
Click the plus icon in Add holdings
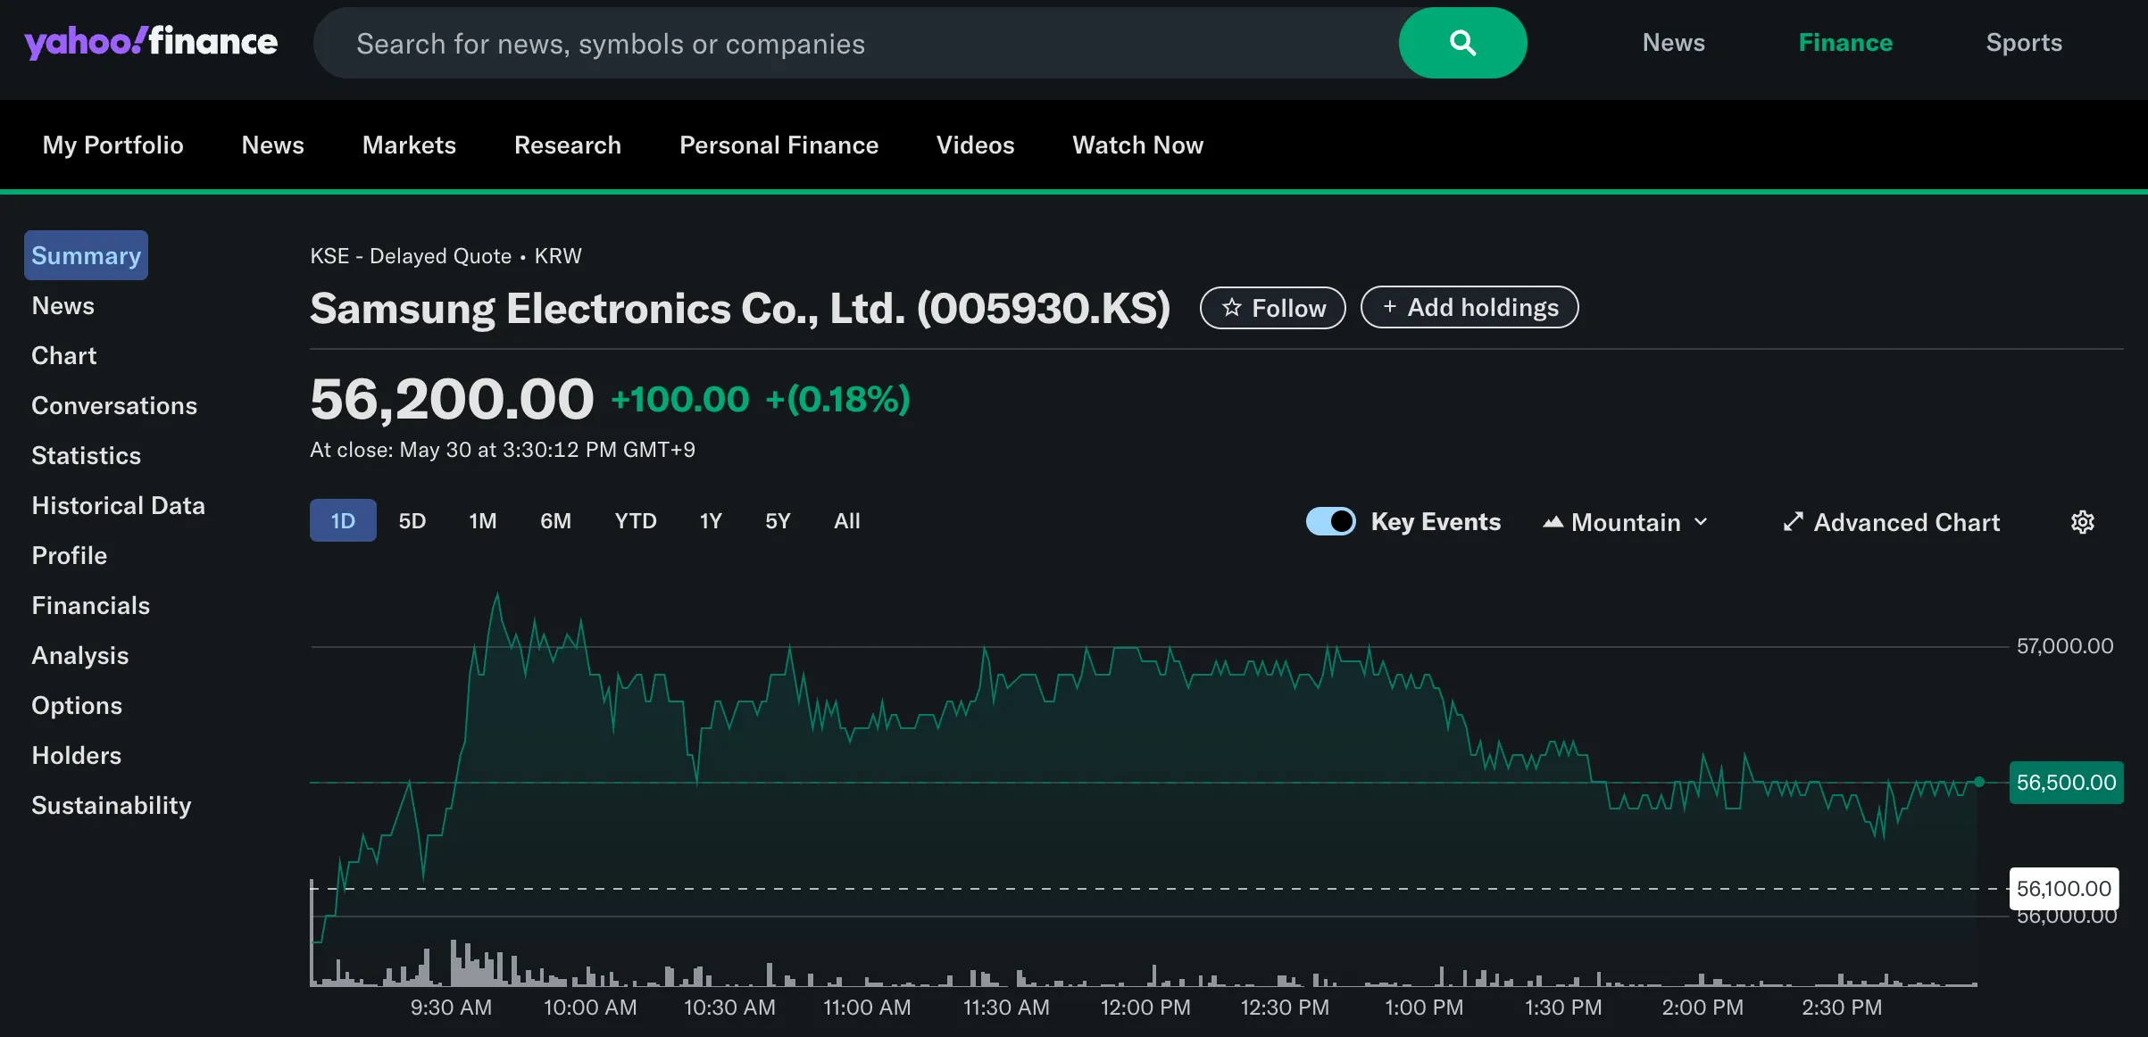[1389, 307]
